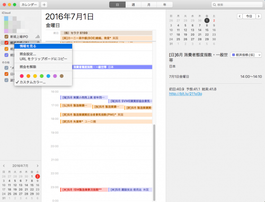Switch to 月 month view tab
The image size is (265, 202).
[149, 5]
